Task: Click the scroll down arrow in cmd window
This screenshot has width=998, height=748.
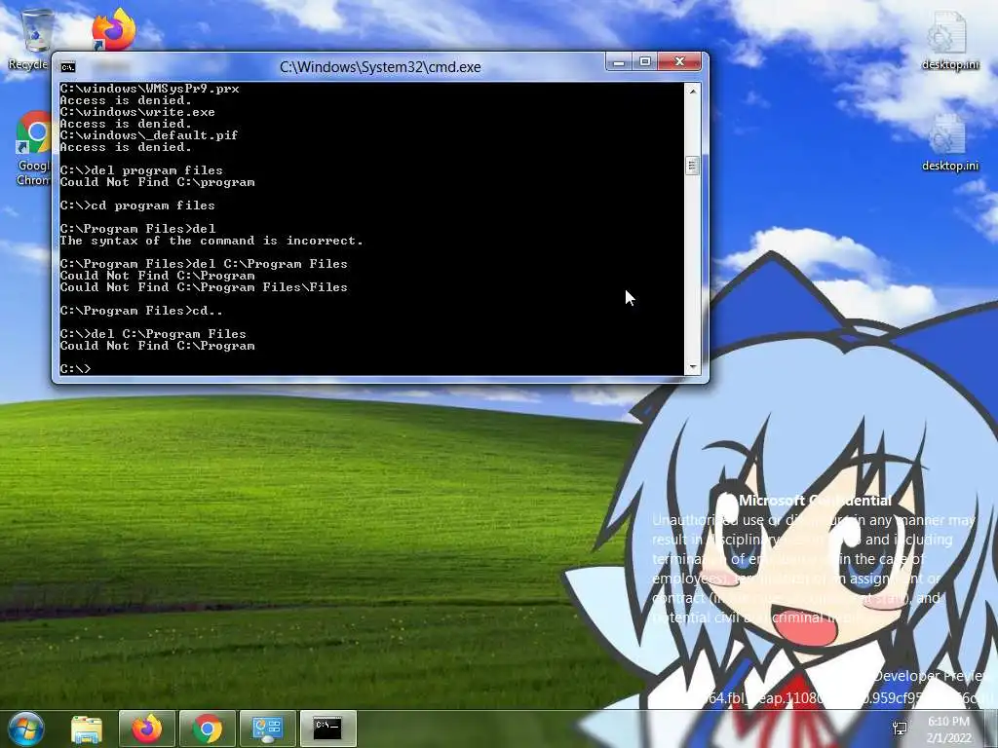Action: [x=693, y=367]
